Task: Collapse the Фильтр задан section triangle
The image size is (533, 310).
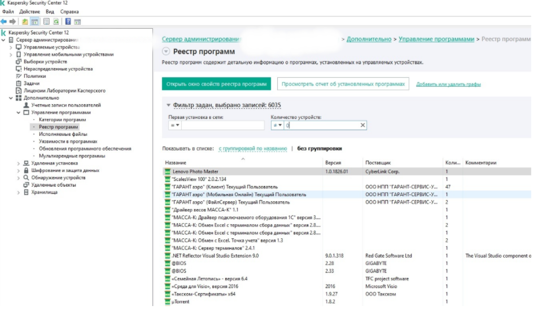Action: (x=168, y=105)
